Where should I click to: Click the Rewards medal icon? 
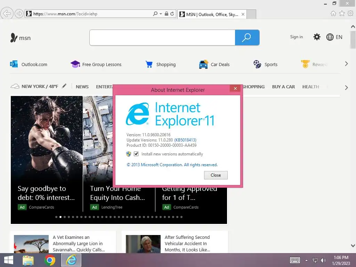click(305, 64)
